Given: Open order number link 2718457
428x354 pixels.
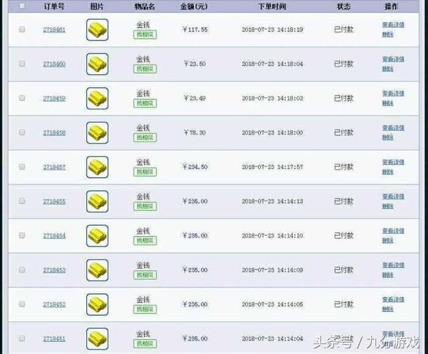Looking at the screenshot, I should [x=54, y=167].
